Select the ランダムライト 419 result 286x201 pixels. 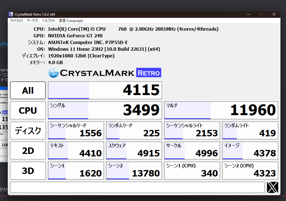click(x=250, y=130)
